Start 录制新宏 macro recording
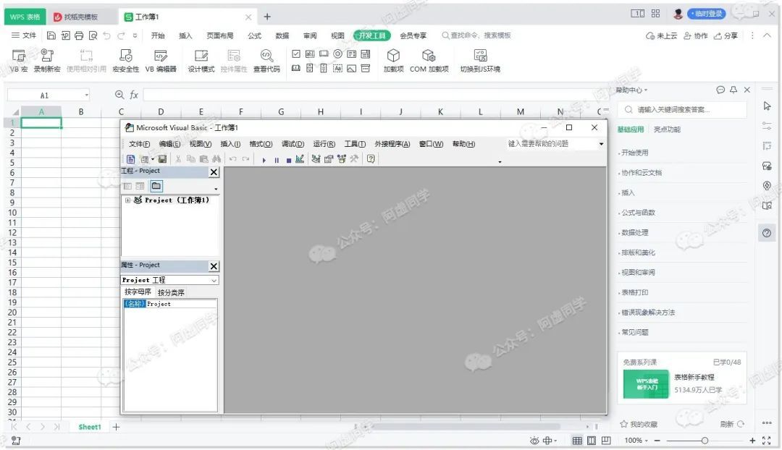This screenshot has width=782, height=450. (47, 61)
